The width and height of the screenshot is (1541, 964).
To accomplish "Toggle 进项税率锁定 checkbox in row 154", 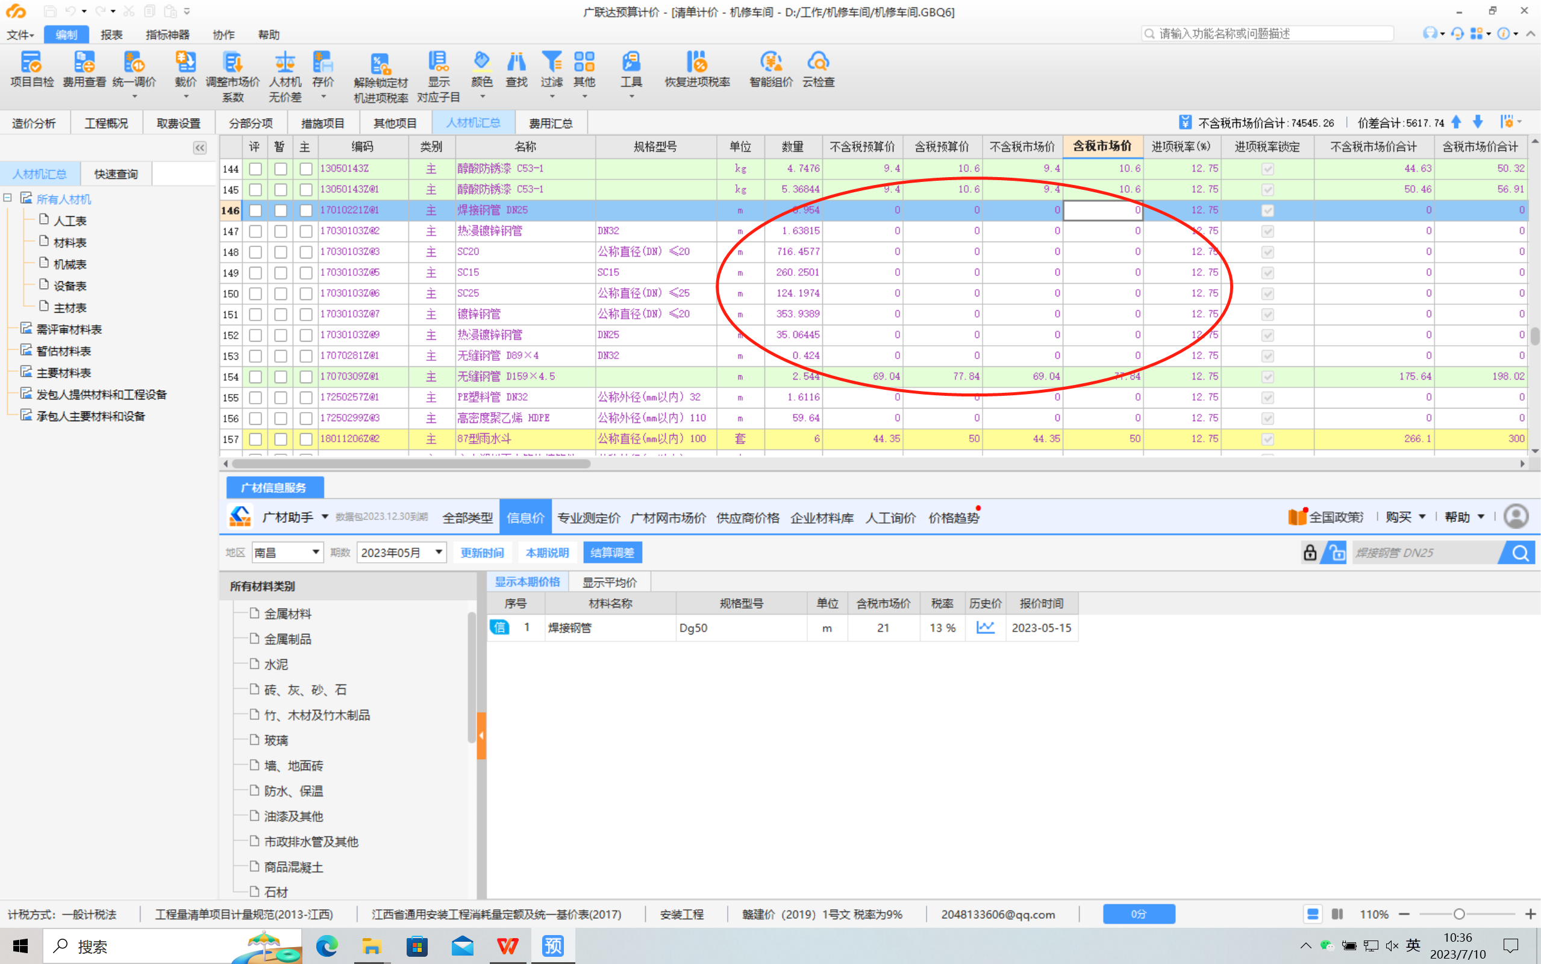I will (x=1267, y=377).
